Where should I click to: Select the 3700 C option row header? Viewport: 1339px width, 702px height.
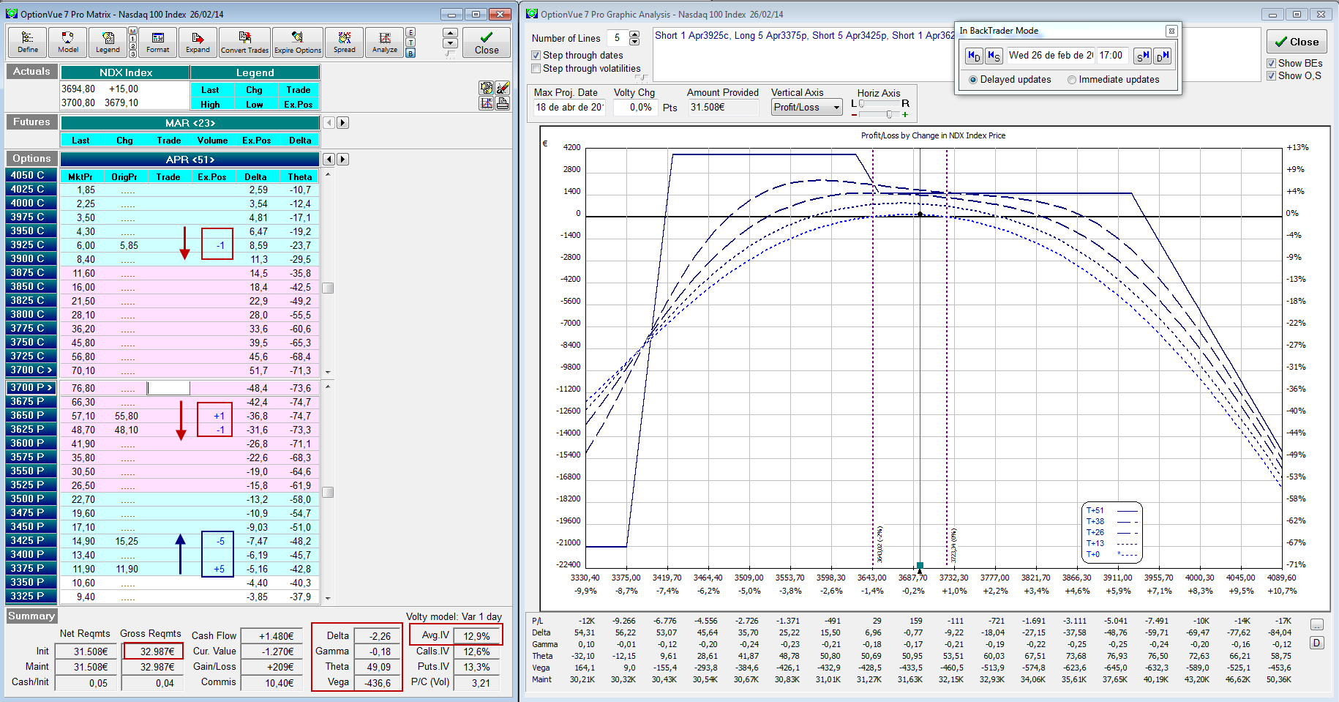pos(31,370)
